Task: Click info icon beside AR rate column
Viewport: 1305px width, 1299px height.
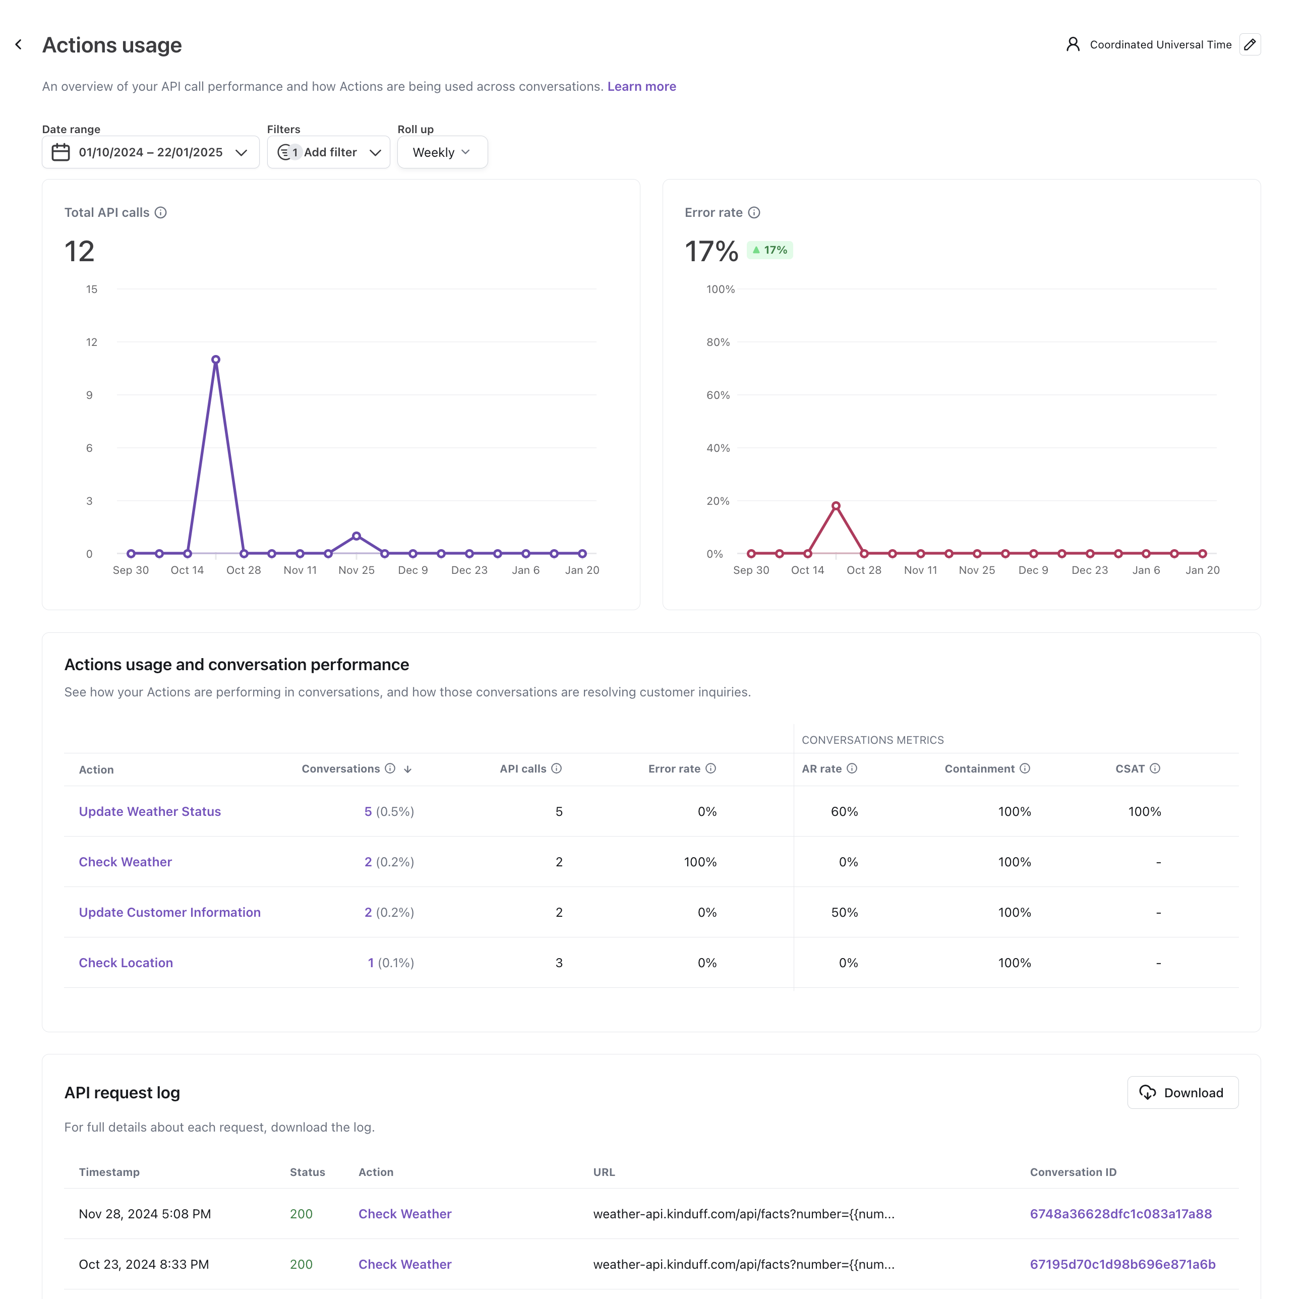Action: tap(853, 769)
